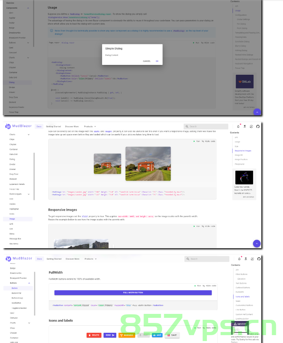Focus the Search field on the Image page
The image size is (283, 343).
pyautogui.click(x=206, y=126)
